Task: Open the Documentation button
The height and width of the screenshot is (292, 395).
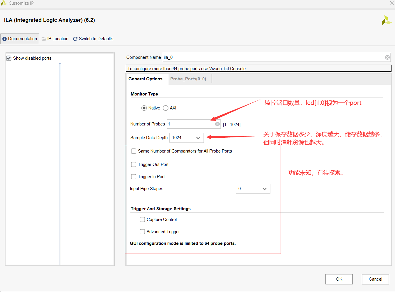Action: 20,39
